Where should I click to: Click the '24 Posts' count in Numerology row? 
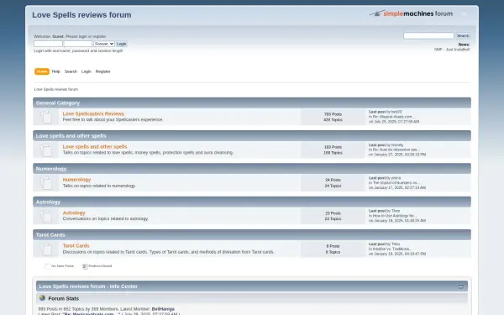click(333, 180)
